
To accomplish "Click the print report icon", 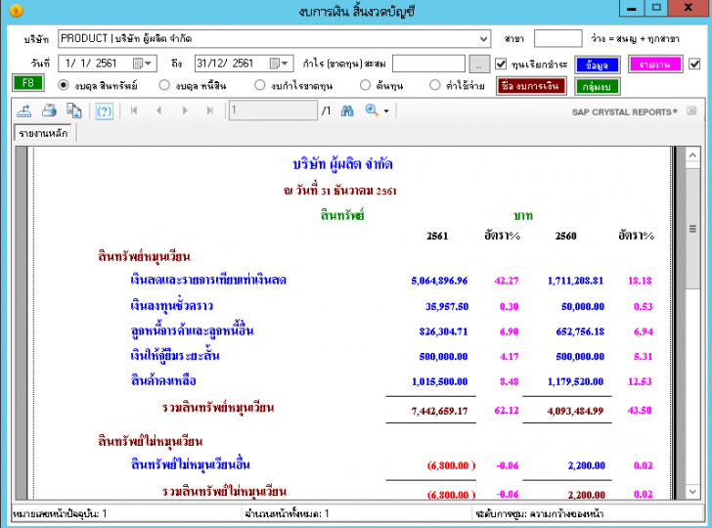I will pos(49,110).
